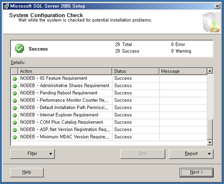
Task: Click the '0 Error' summary count
Action: click(x=178, y=44)
